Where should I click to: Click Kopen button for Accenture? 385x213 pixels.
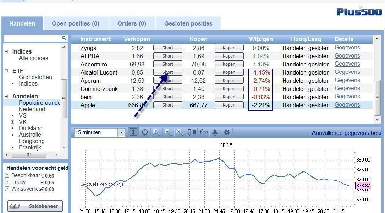coord(229,64)
